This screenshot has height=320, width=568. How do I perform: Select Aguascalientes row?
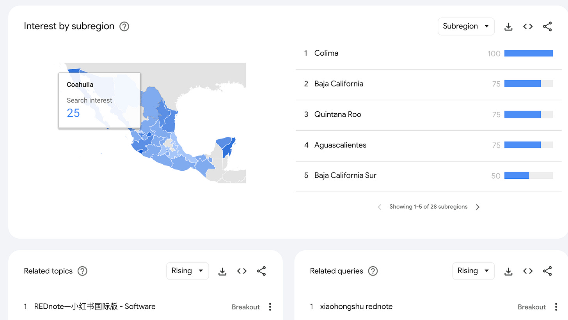tap(428, 145)
